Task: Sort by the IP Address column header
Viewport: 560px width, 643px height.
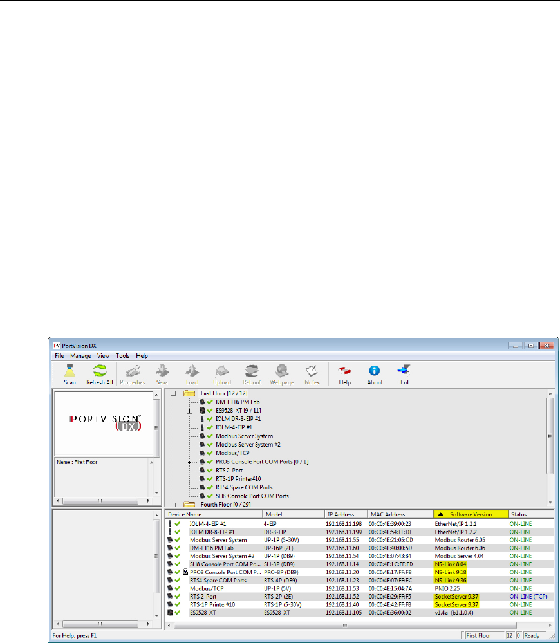Action: [x=346, y=514]
